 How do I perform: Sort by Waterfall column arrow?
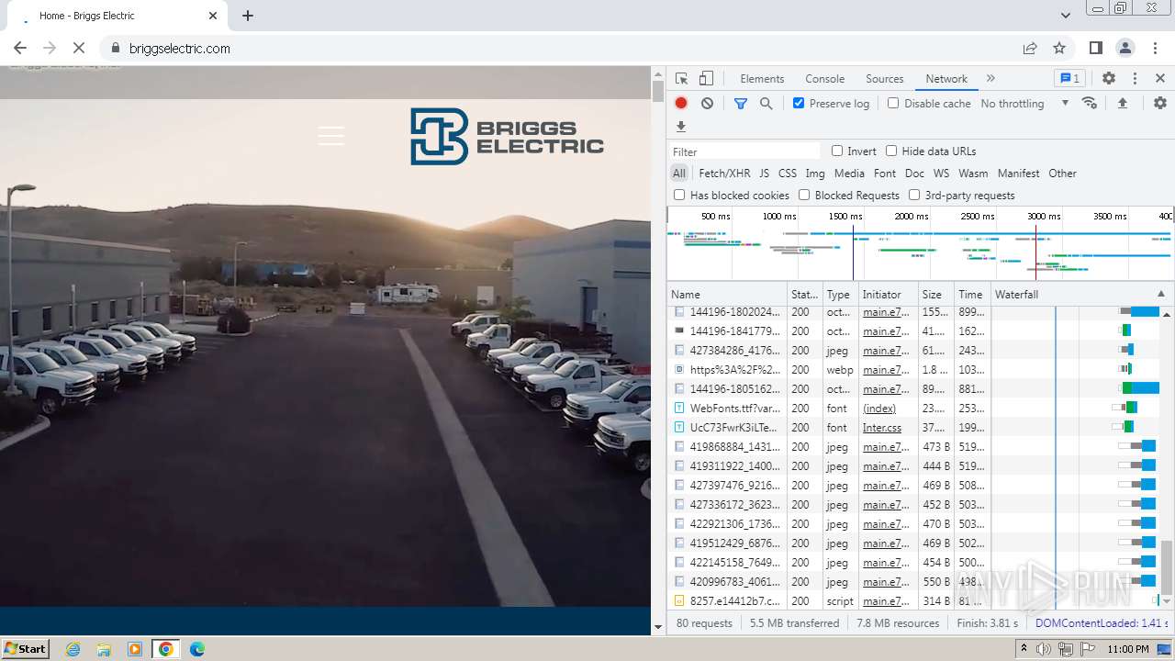pyautogui.click(x=1160, y=294)
